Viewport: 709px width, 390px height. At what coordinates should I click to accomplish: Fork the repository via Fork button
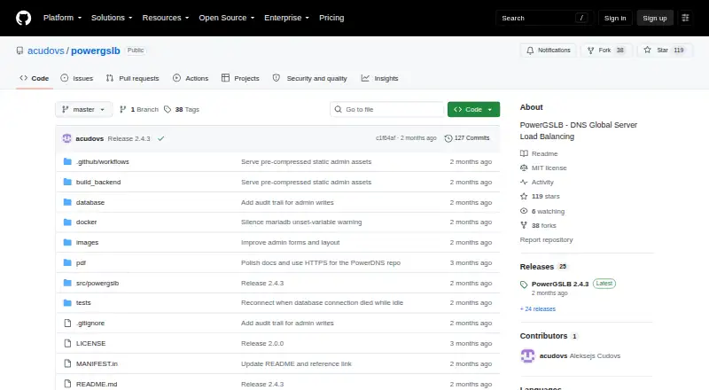[605, 51]
